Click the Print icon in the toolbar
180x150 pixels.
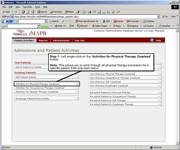coord(90,12)
